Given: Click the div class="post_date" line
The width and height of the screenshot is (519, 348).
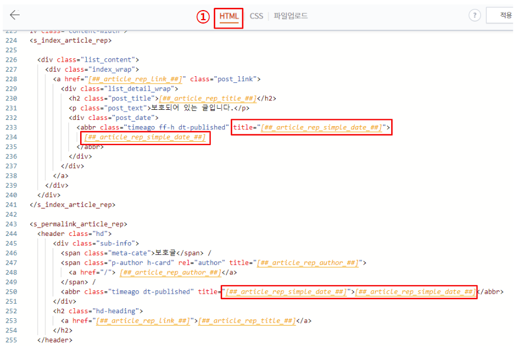Looking at the screenshot, I should [x=114, y=118].
